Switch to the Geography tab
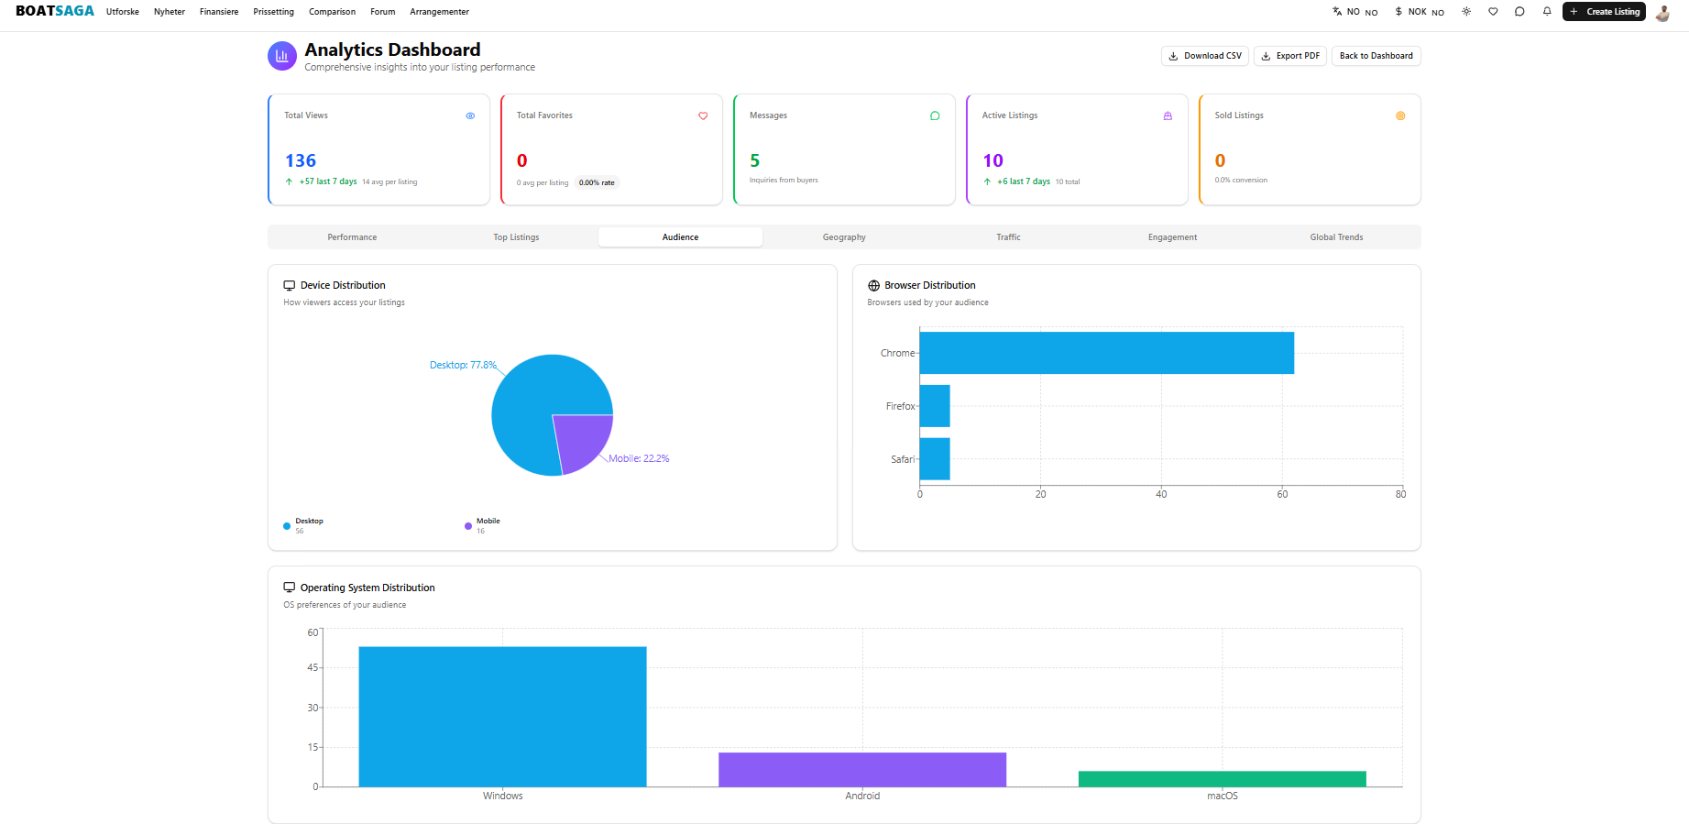 coord(844,237)
